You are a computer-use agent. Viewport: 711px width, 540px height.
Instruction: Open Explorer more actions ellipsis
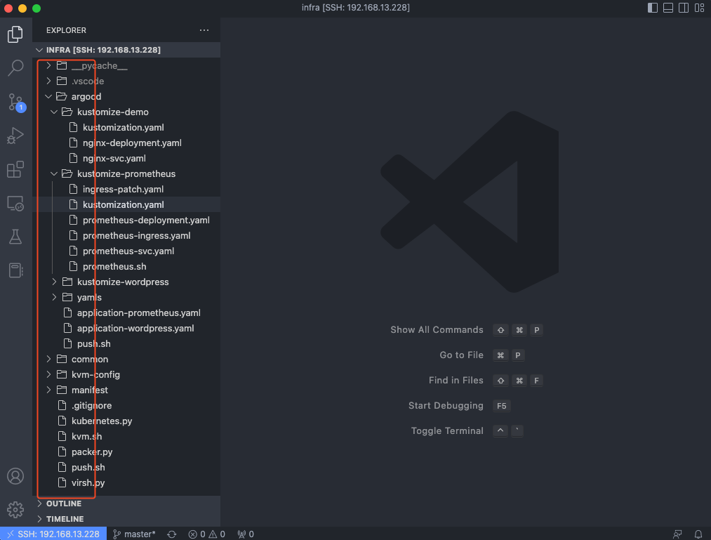(x=204, y=30)
